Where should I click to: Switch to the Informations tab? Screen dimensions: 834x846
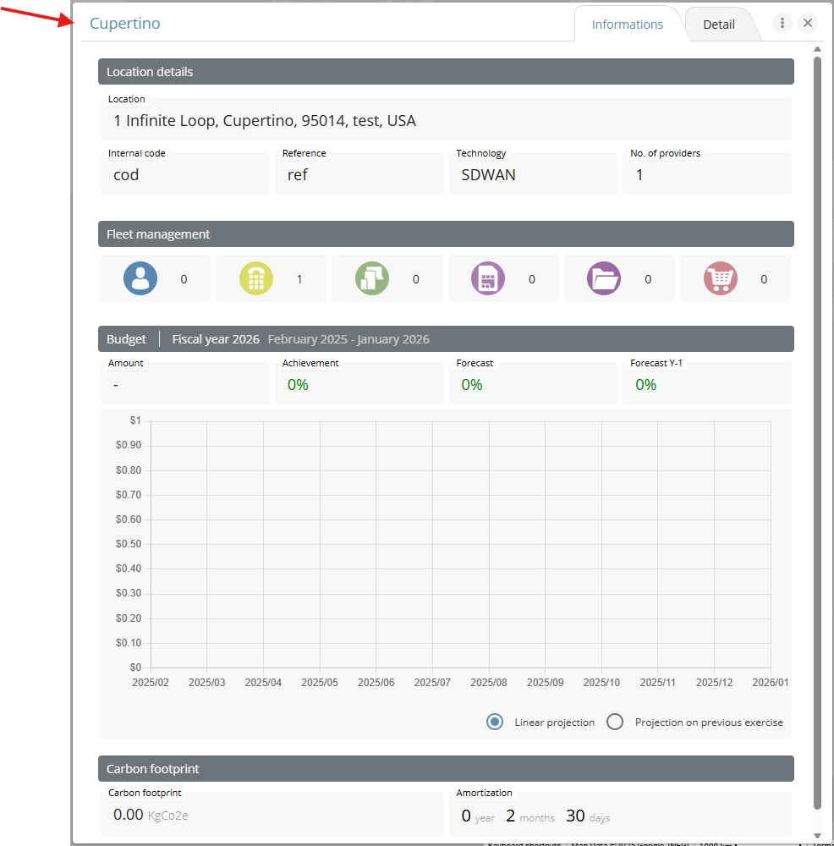pyautogui.click(x=627, y=25)
